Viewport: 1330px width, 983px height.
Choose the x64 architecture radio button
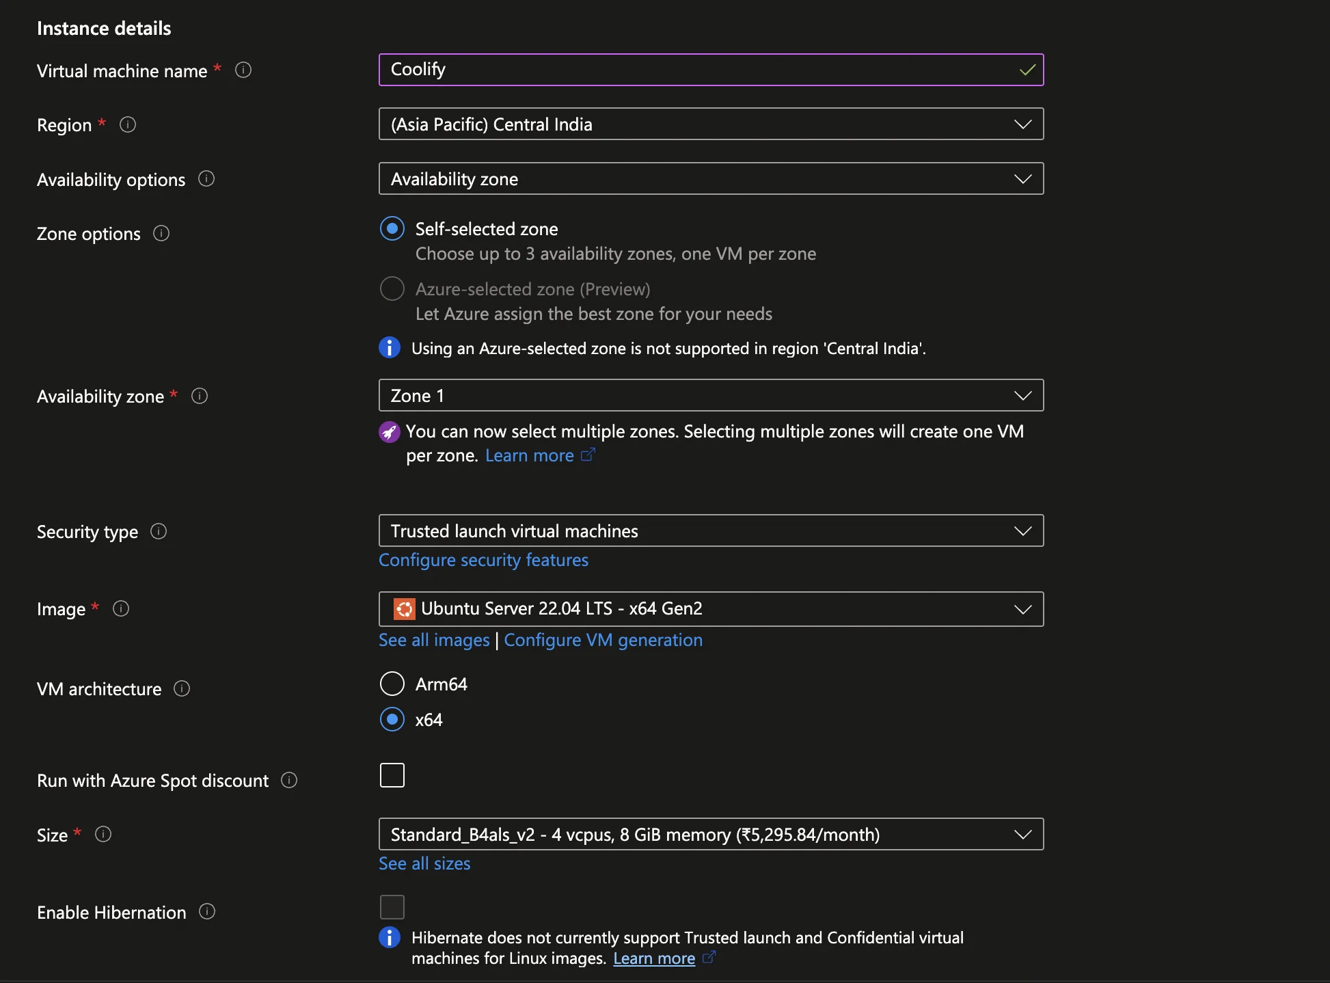click(x=392, y=720)
